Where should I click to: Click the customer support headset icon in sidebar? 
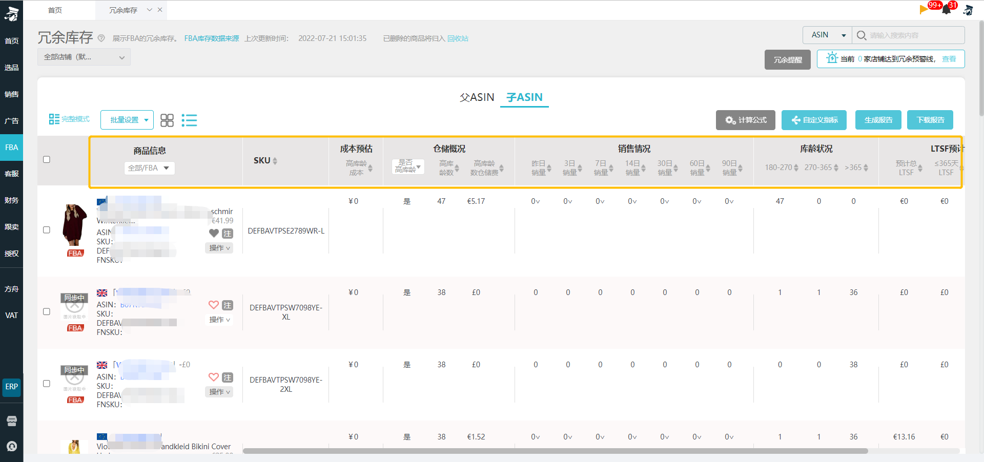(12, 446)
